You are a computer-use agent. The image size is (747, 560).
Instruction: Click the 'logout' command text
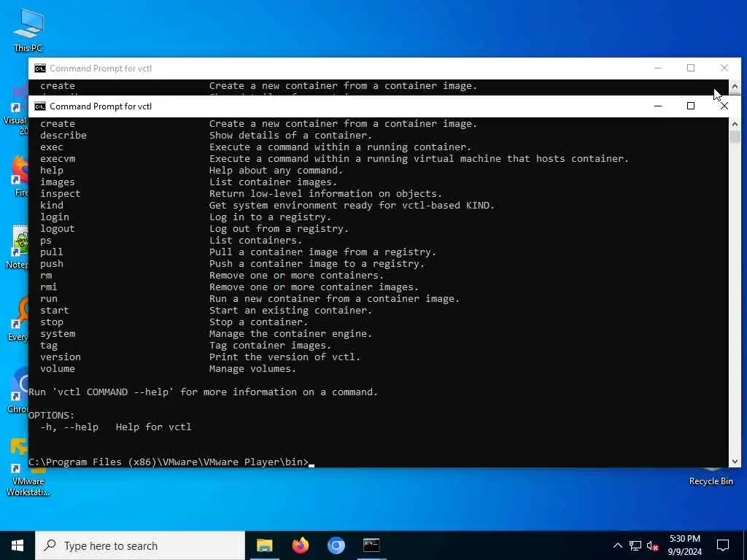pos(57,228)
